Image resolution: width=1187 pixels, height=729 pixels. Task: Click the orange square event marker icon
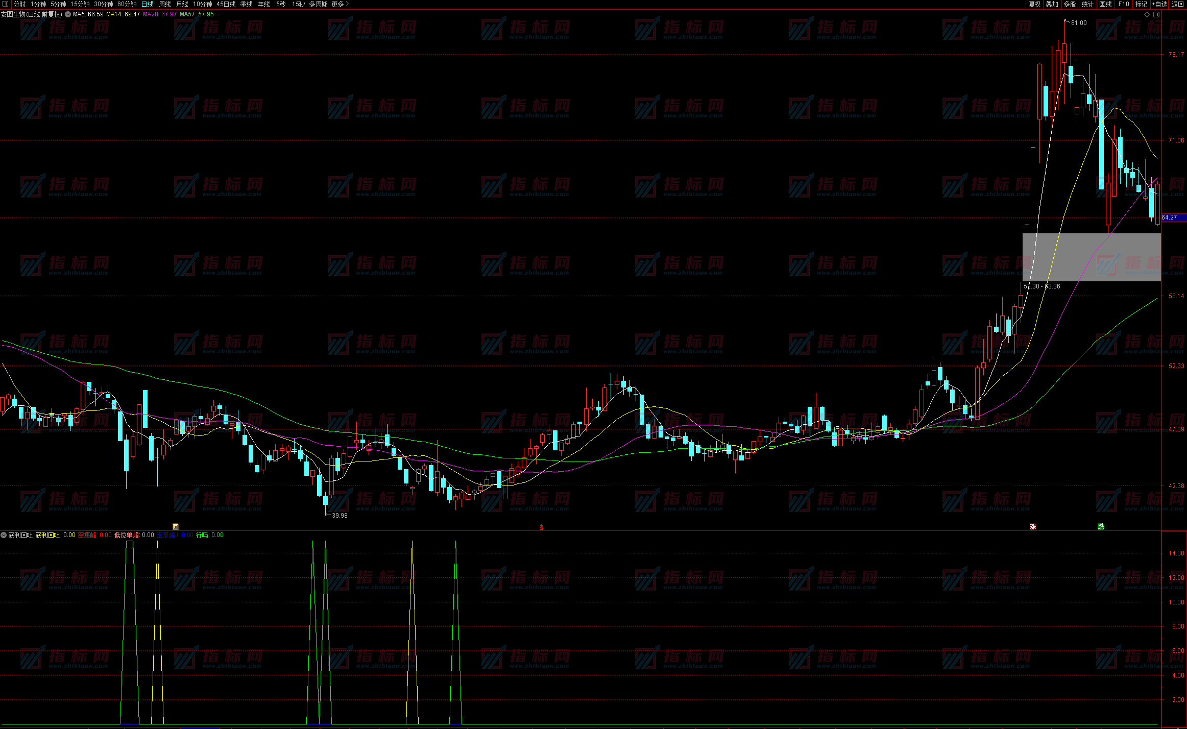[x=176, y=527]
